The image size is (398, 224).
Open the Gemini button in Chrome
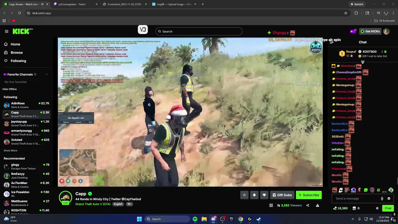coord(357,4)
